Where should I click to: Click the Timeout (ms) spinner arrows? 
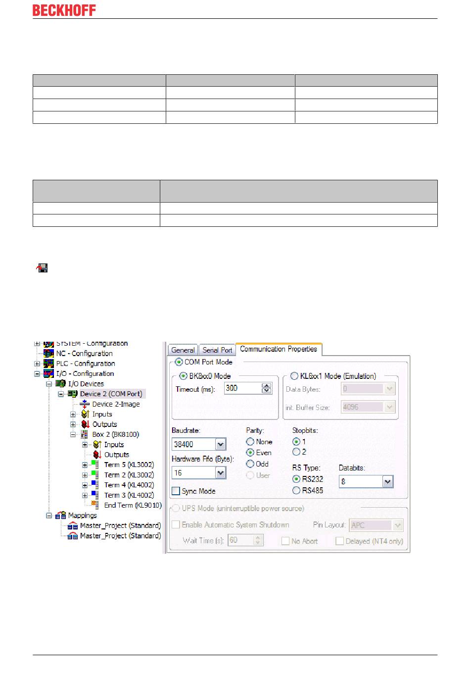pyautogui.click(x=267, y=388)
